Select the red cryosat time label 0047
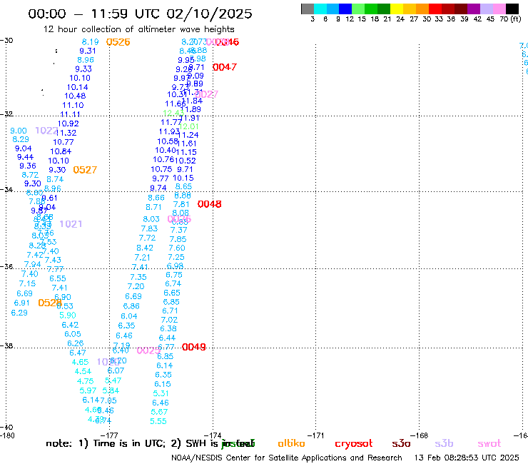528x464 pixels. click(x=225, y=67)
